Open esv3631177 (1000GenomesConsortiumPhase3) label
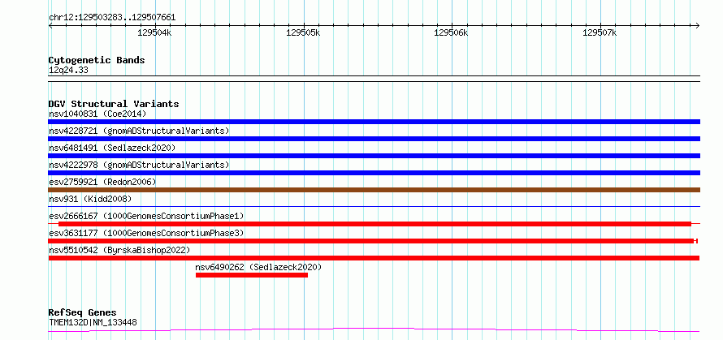The height and width of the screenshot is (340, 723). (x=146, y=233)
